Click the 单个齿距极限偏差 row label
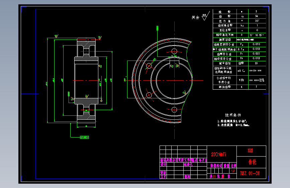Viewport: 290px width, 188px height. coord(224,50)
